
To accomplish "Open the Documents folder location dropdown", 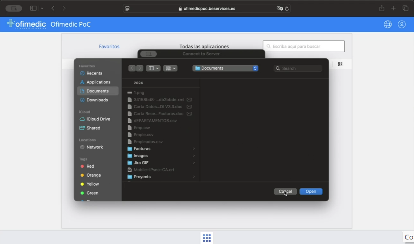I will coord(225,68).
